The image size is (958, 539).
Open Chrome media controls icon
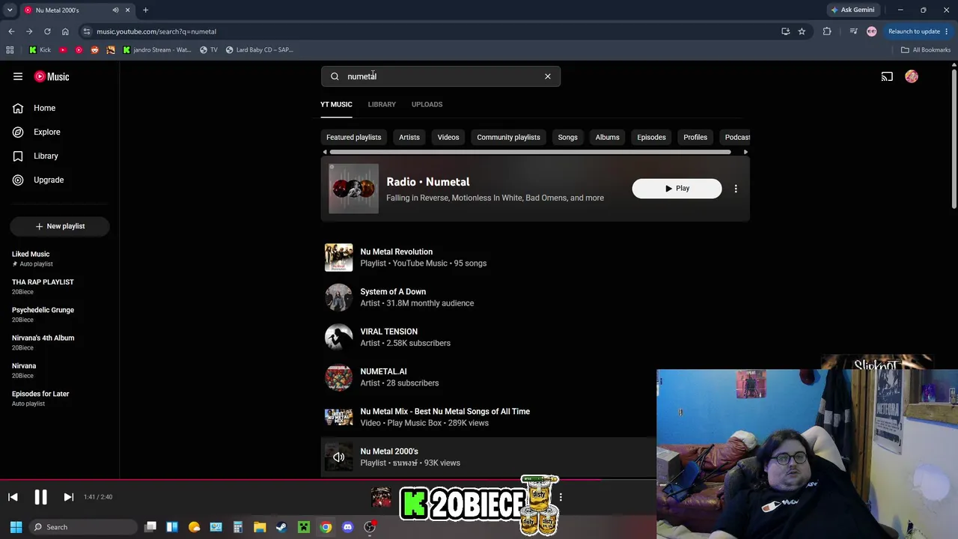(x=853, y=31)
